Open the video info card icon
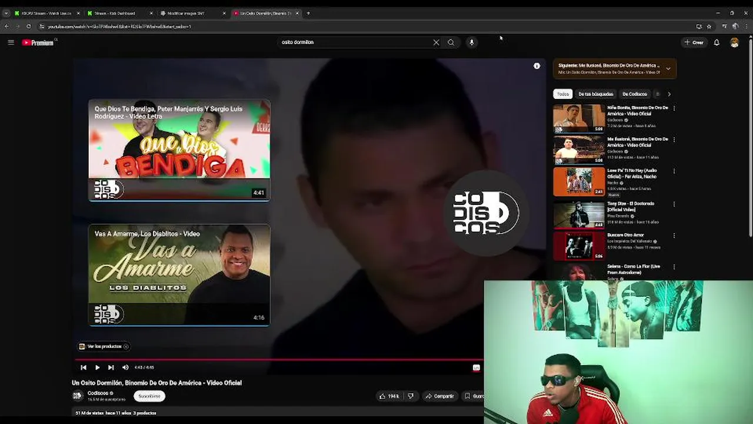The image size is (753, 424). click(x=537, y=66)
